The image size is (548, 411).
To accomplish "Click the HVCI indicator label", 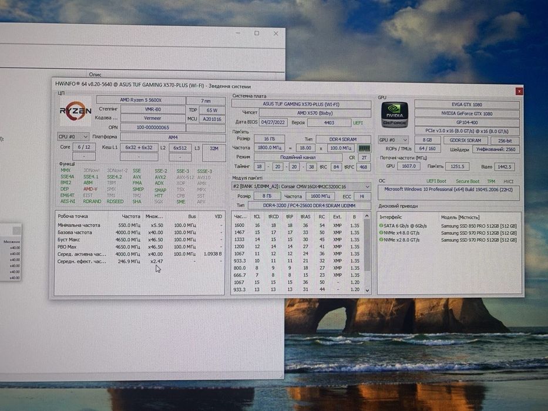I will [x=508, y=181].
